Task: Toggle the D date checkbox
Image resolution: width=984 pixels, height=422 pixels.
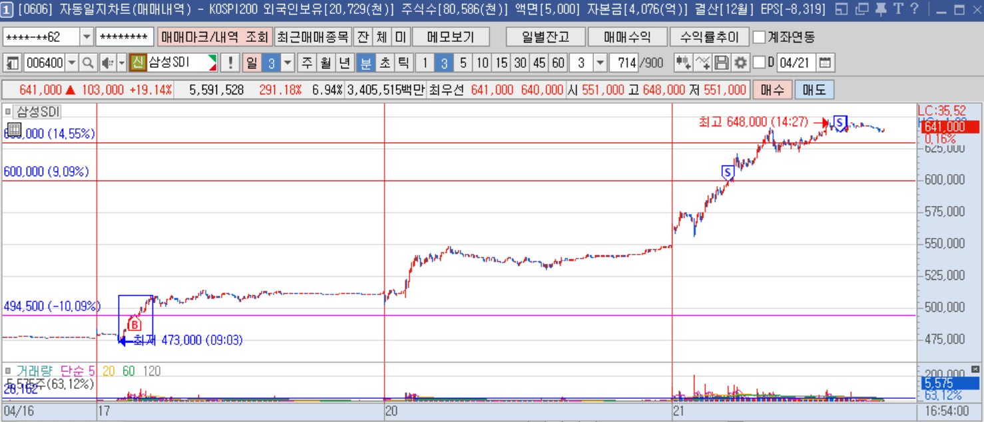Action: 759,63
